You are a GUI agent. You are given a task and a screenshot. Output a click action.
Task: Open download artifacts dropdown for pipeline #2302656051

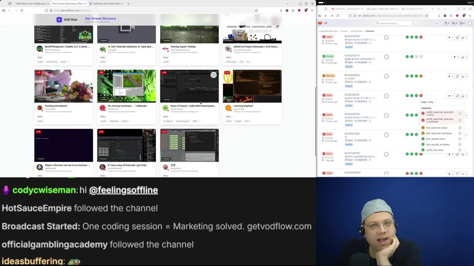pos(464,76)
